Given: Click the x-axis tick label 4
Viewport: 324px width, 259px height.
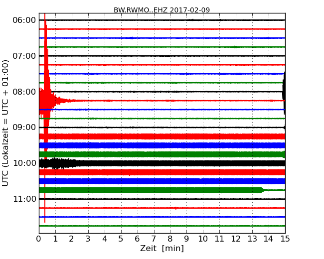Looking at the screenshot, I should pos(105,239).
